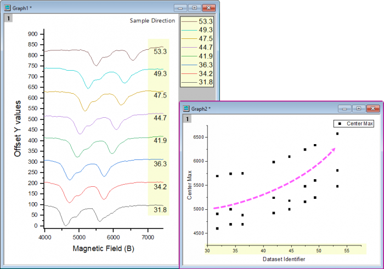The width and height of the screenshot is (384, 269).
Task: Click the brown legend line for 53.3
Action: [189, 21]
